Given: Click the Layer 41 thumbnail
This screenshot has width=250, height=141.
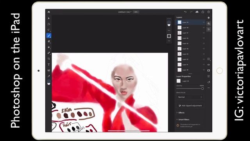Looking at the screenshot, I should pyautogui.click(x=180, y=65).
